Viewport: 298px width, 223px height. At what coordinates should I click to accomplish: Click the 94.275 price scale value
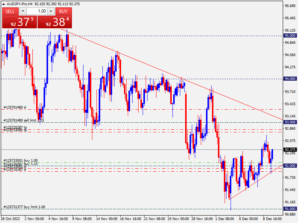point(290,67)
